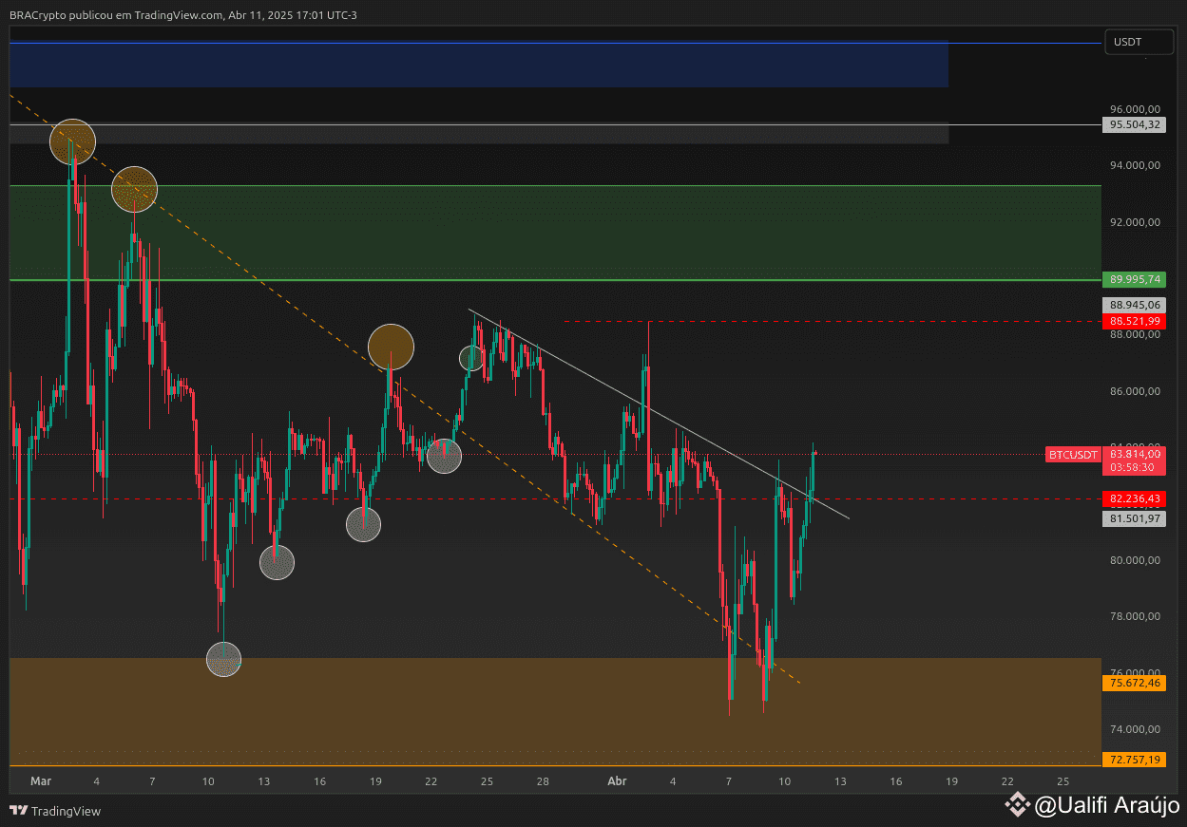This screenshot has width=1187, height=827.
Task: Click the 78.000,00 axis value
Action: [x=1135, y=616]
